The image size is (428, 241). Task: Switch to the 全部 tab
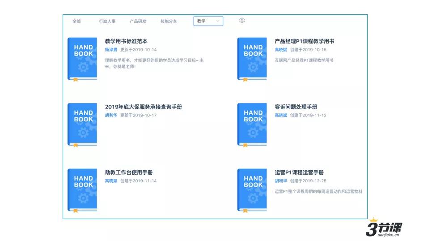tap(76, 21)
